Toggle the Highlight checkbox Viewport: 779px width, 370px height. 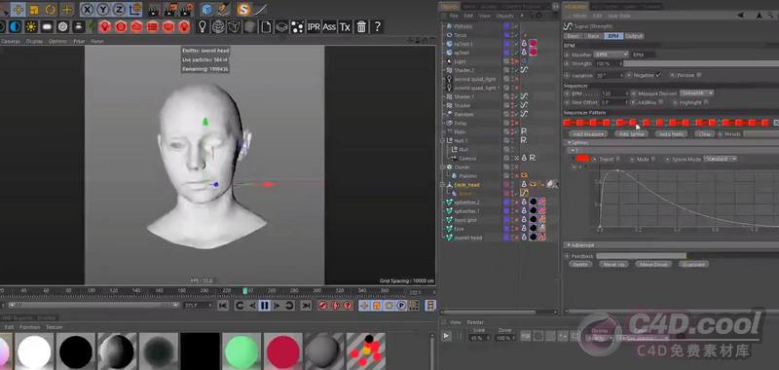point(705,102)
